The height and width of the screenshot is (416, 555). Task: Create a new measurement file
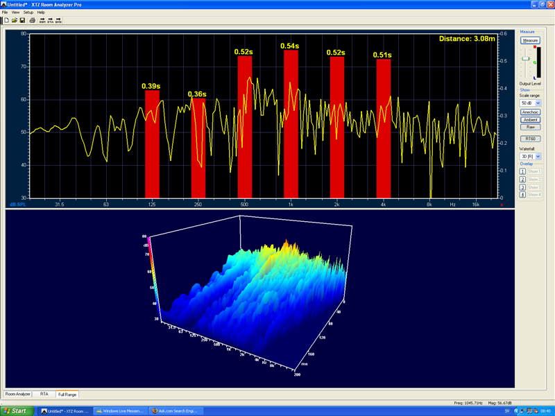(6, 21)
